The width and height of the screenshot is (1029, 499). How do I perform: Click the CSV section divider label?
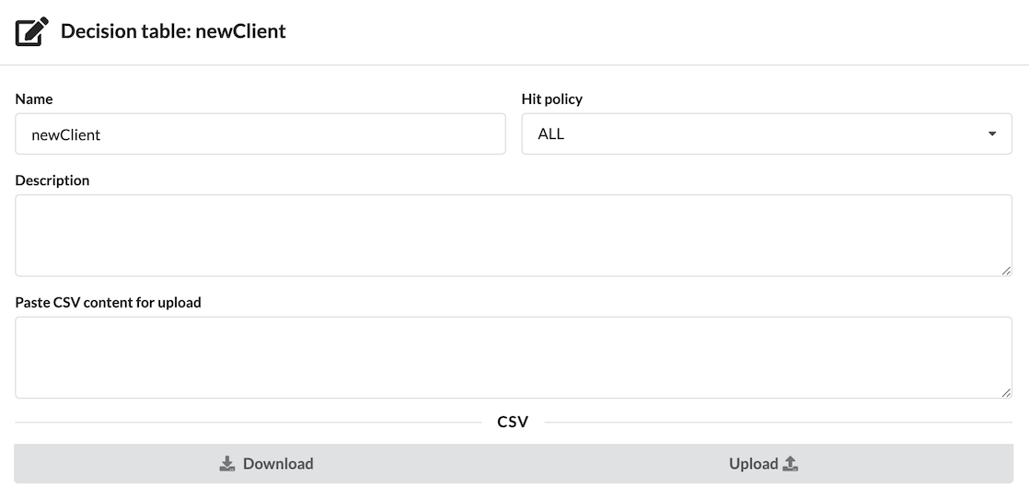[x=513, y=423]
